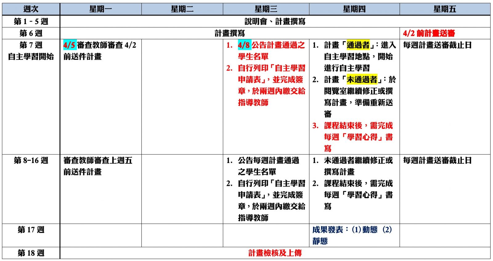Click the 第 1-5 週 row label
493x261 pixels.
31,21
